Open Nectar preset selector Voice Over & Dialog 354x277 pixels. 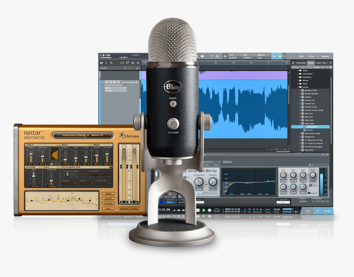point(83,135)
